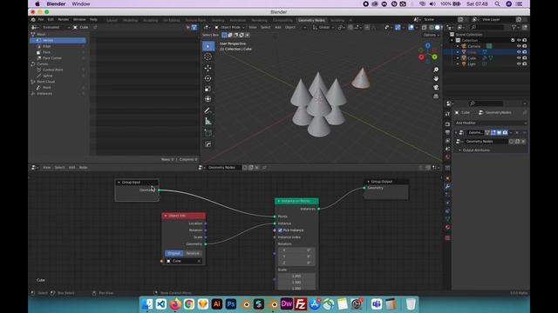The image size is (558, 313).
Task: Click the outliner search field
Action: (487, 27)
